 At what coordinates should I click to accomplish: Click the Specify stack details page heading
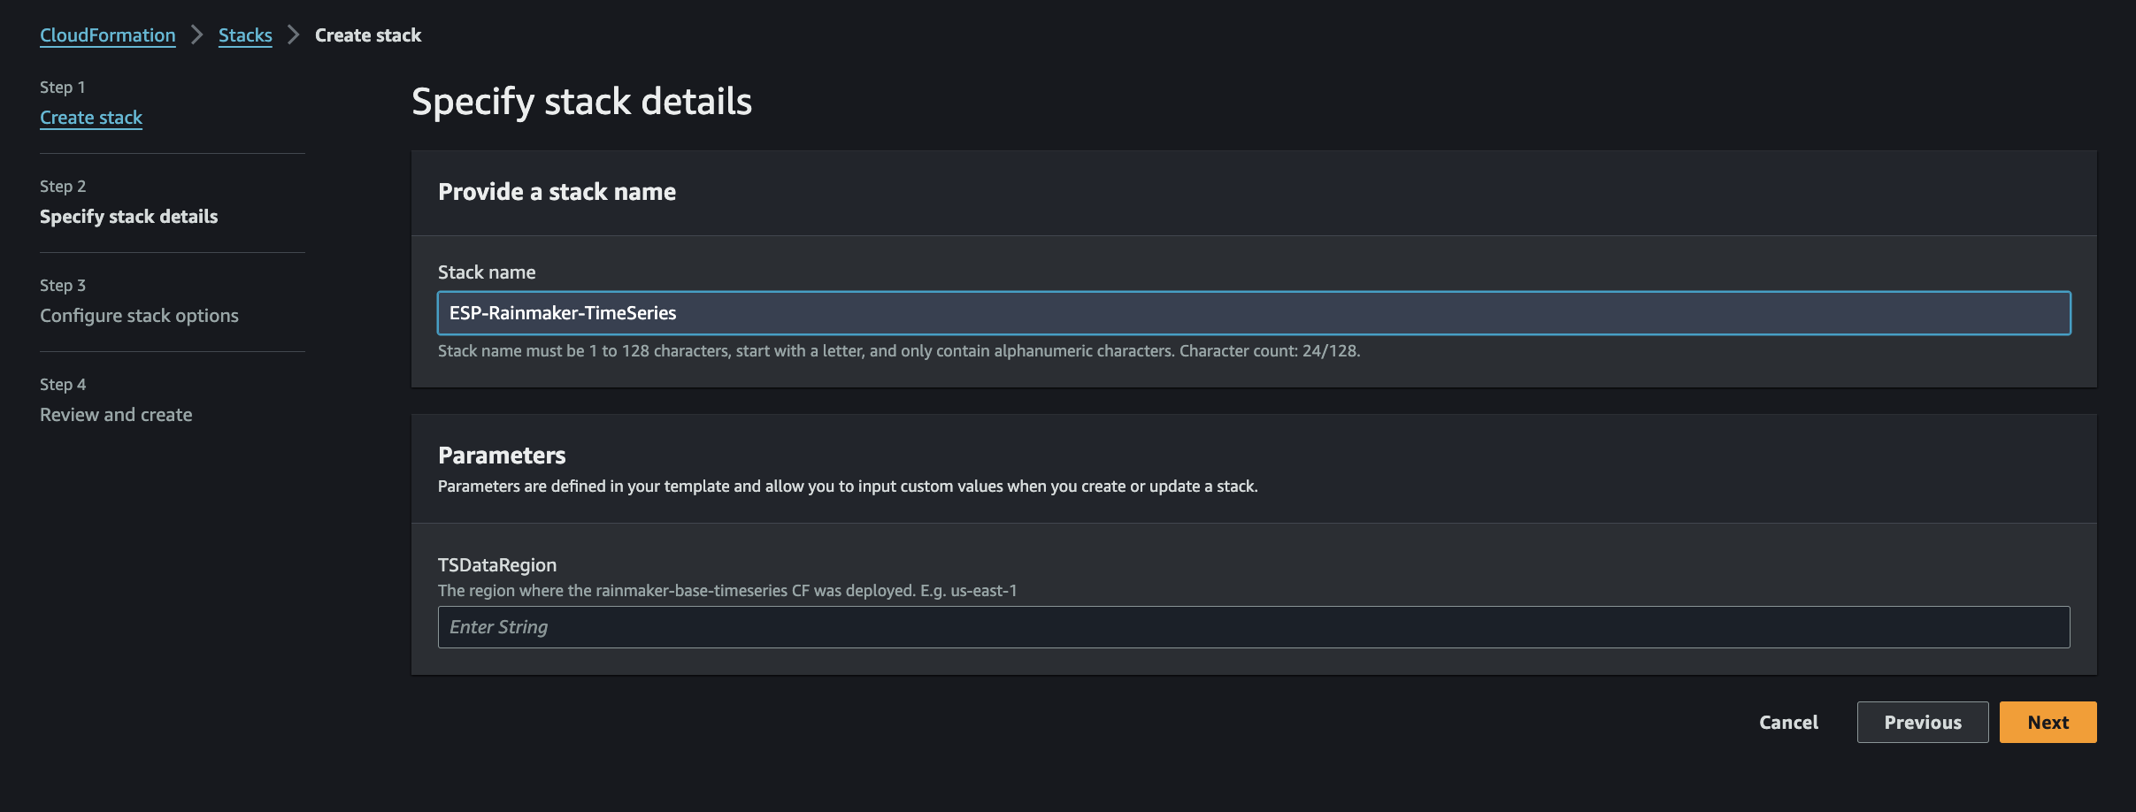tap(581, 102)
